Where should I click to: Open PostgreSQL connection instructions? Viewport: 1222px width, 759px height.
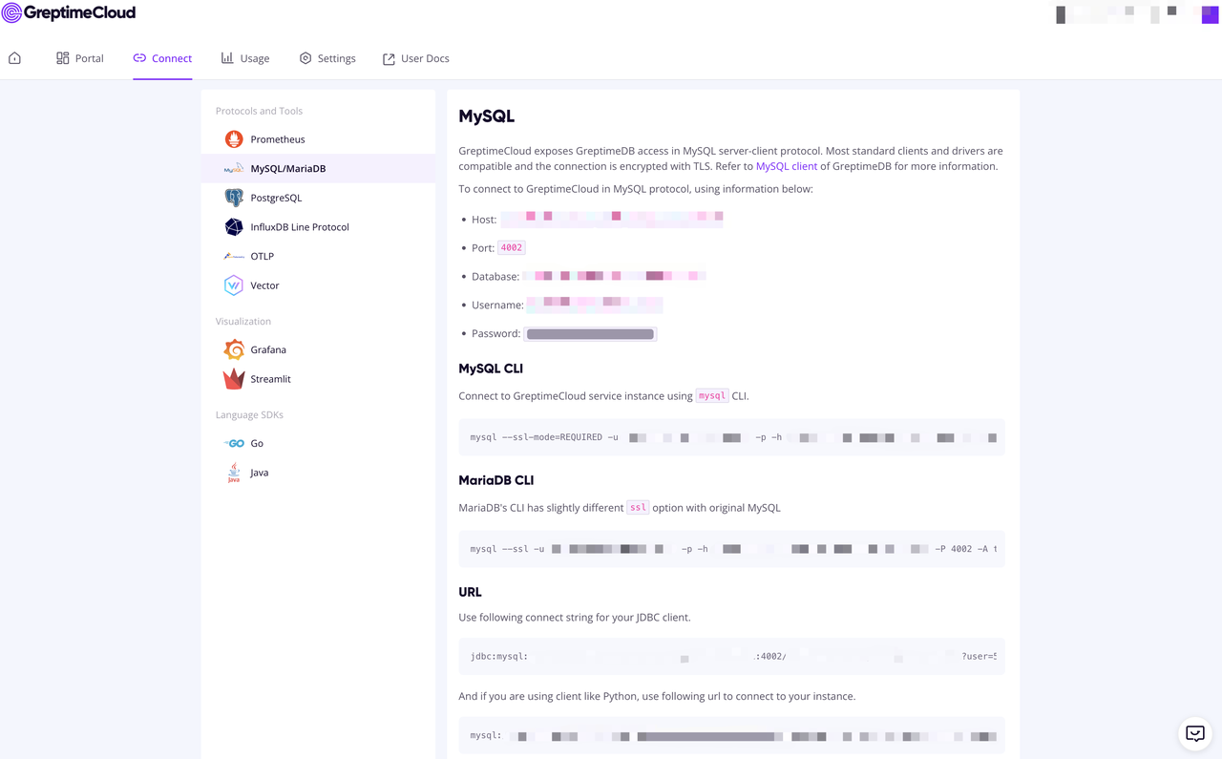tap(277, 197)
